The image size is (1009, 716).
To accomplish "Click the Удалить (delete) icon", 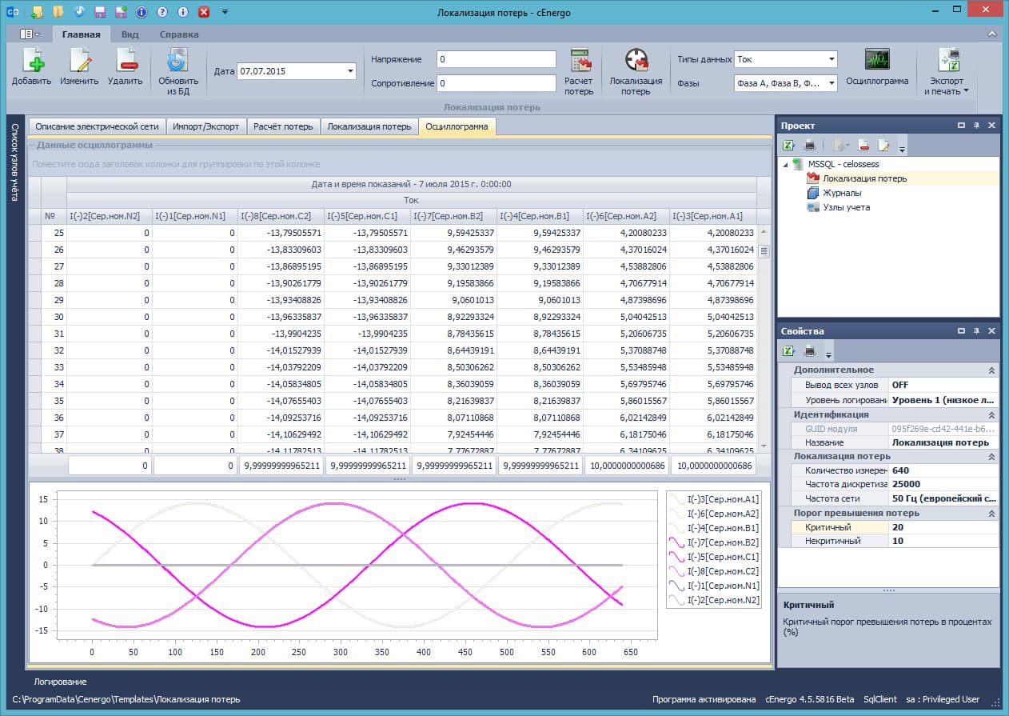I will coord(126,61).
